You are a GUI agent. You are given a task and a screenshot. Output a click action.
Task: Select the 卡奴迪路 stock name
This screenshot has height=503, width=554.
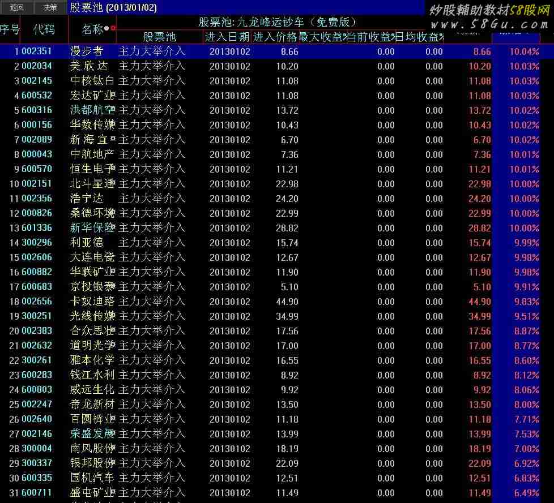(92, 301)
